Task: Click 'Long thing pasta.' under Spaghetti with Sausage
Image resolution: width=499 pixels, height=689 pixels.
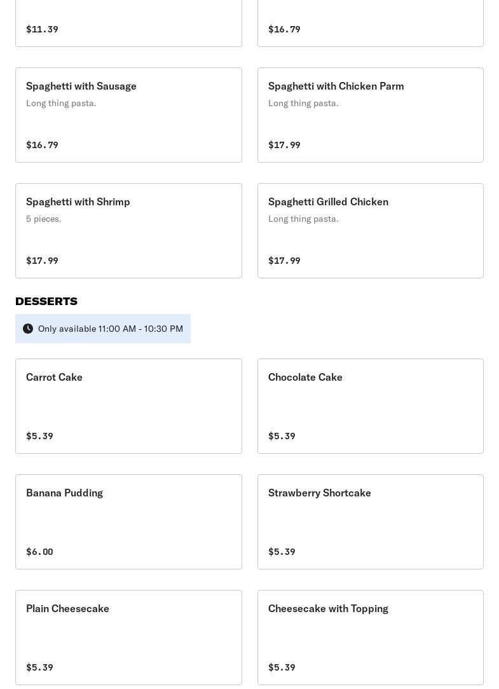Action: [x=61, y=103]
